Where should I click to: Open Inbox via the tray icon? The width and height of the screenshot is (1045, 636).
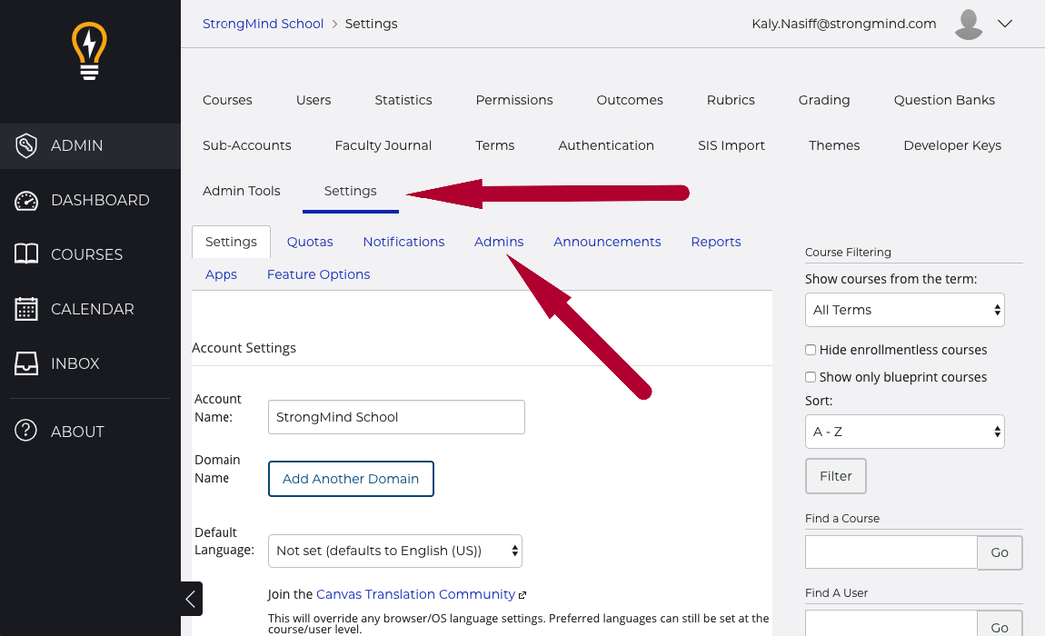pos(26,363)
